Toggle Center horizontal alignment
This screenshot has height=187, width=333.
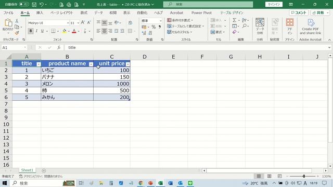pyautogui.click(x=104, y=31)
